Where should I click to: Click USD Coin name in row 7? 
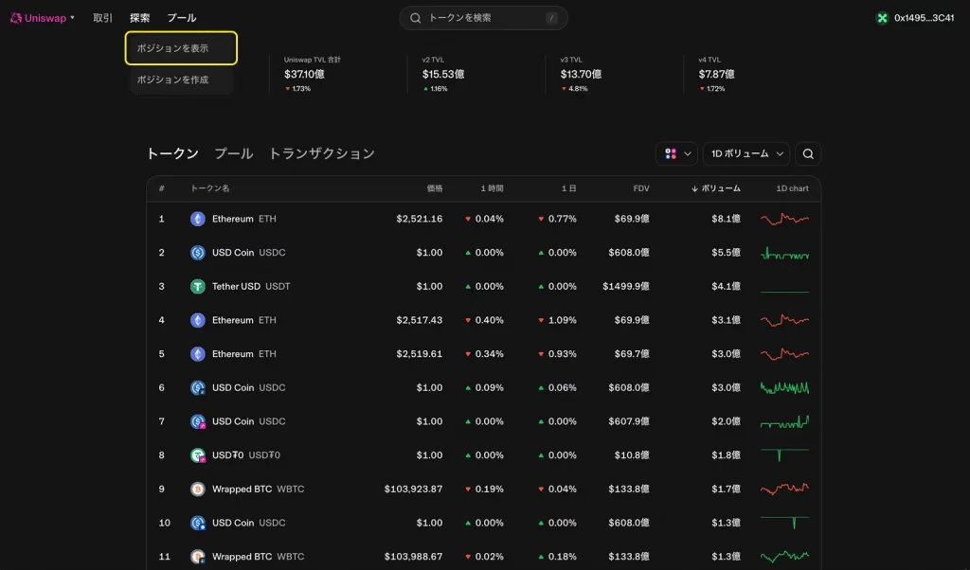coord(233,421)
